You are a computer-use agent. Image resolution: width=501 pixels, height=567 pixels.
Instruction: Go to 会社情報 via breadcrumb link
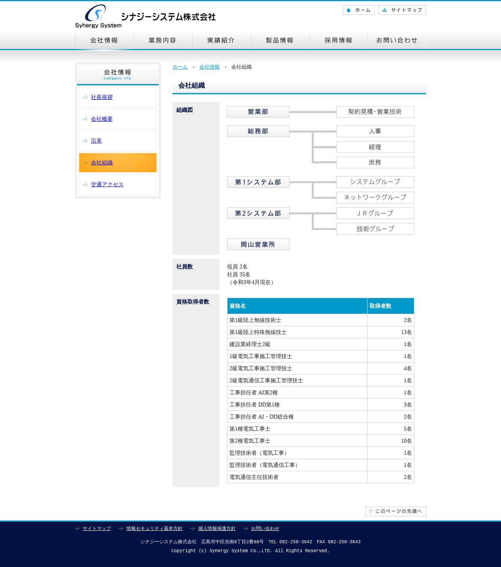click(x=210, y=67)
